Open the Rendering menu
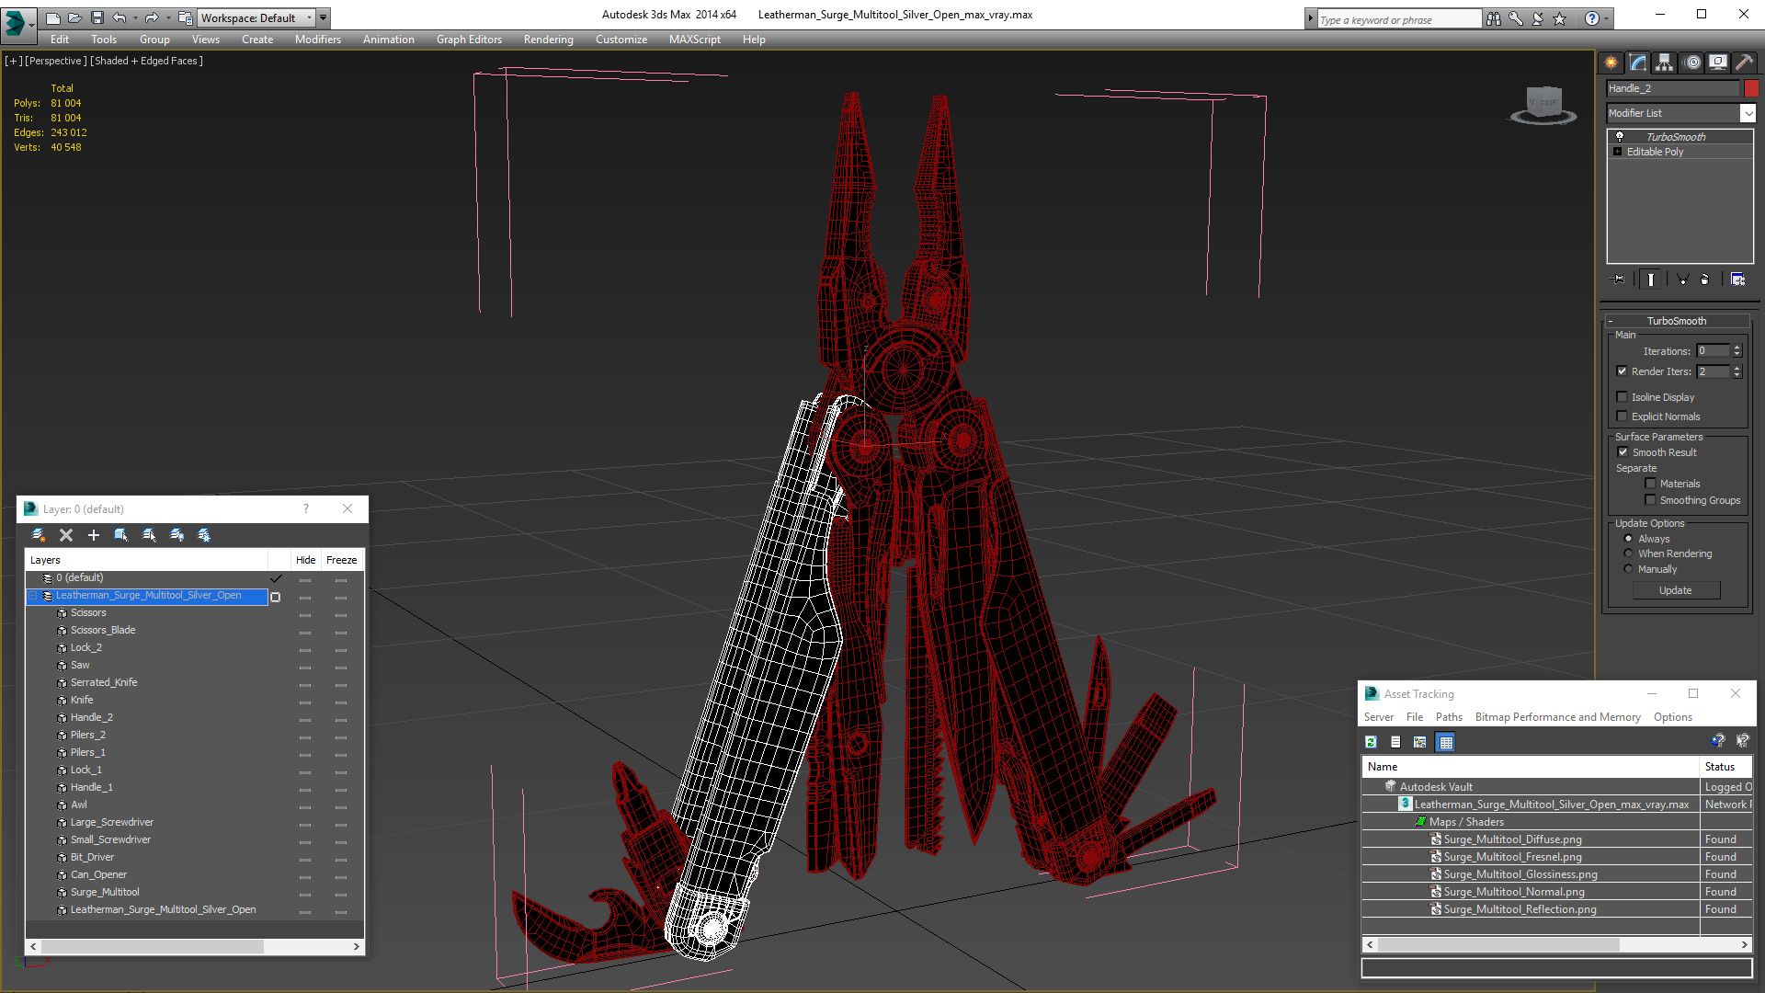Viewport: 1765px width, 993px height. coord(548,40)
